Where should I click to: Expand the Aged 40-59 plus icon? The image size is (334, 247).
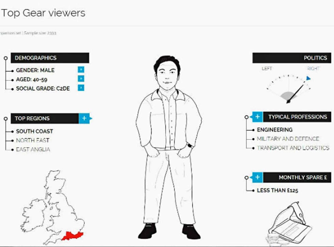click(81, 79)
